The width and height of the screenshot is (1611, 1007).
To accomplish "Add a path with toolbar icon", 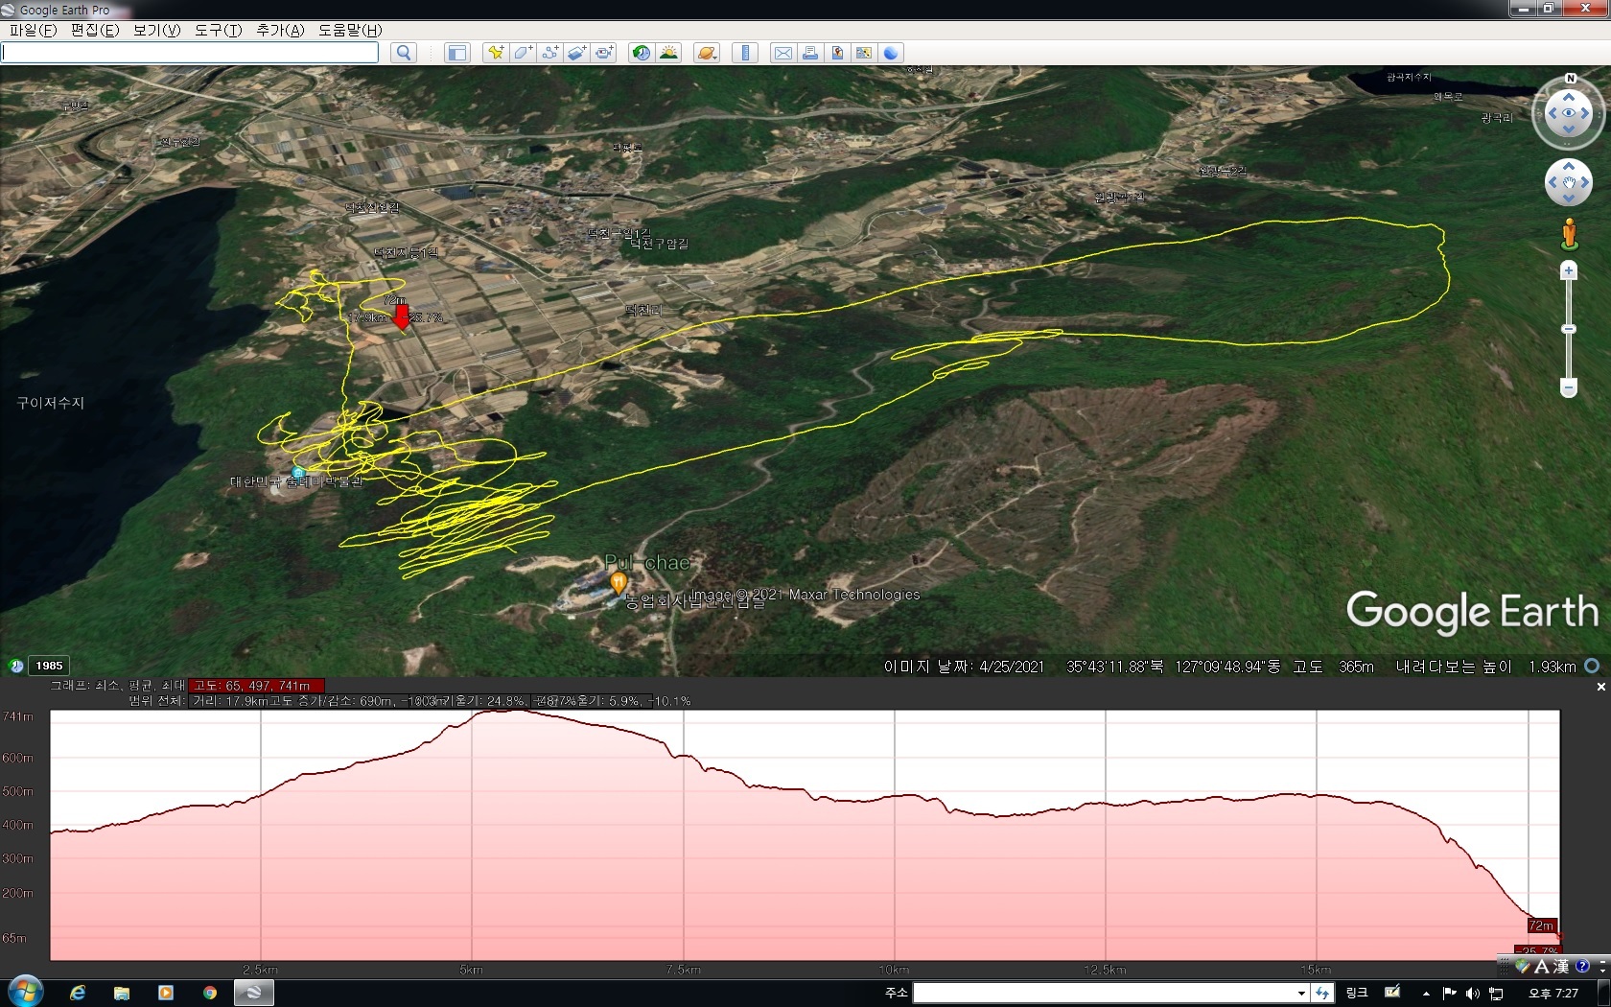I will tap(549, 53).
